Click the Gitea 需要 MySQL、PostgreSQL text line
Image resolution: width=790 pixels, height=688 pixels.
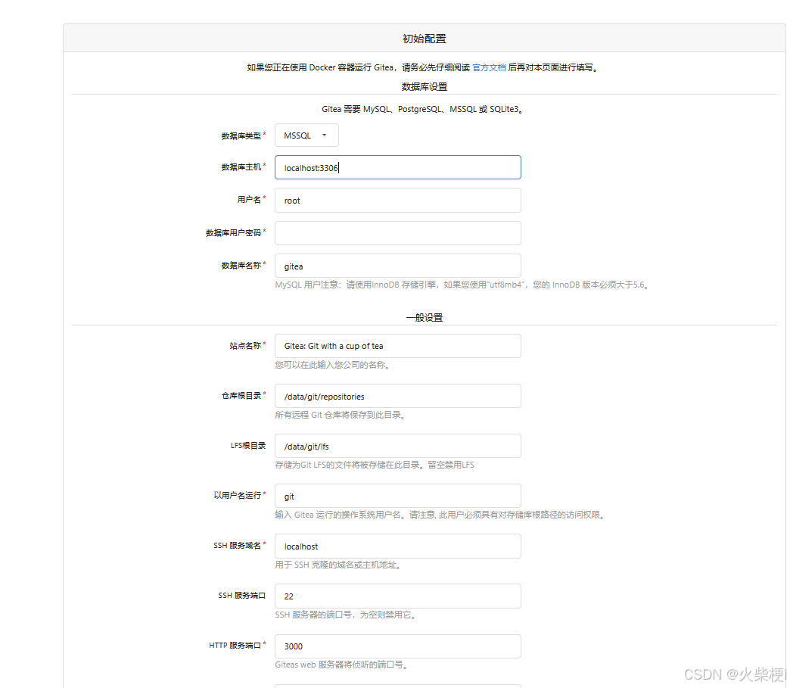click(x=425, y=109)
